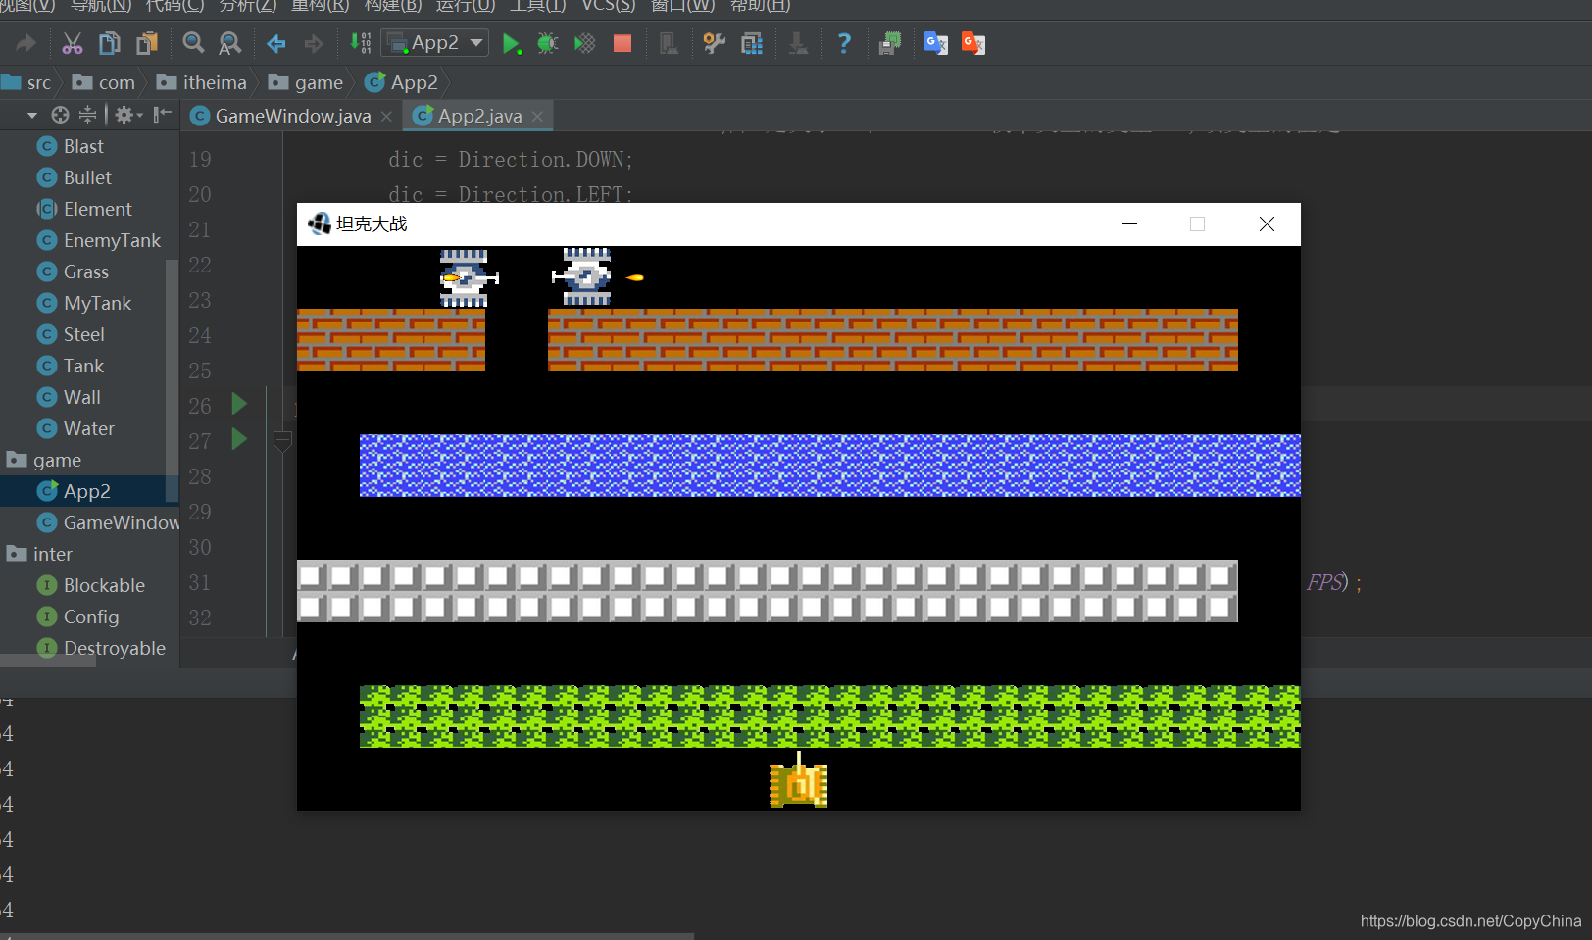Select App2 in the project tree
Image resolution: width=1592 pixels, height=940 pixels.
click(x=86, y=491)
